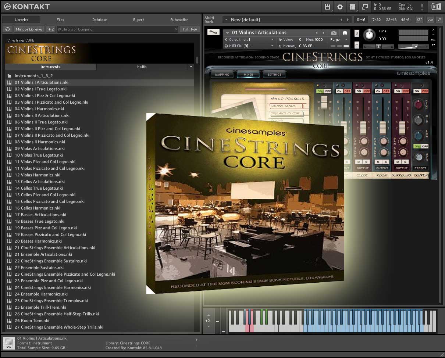The width and height of the screenshot is (445, 358).
Task: Click the Instr Nav button
Action: [190, 29]
